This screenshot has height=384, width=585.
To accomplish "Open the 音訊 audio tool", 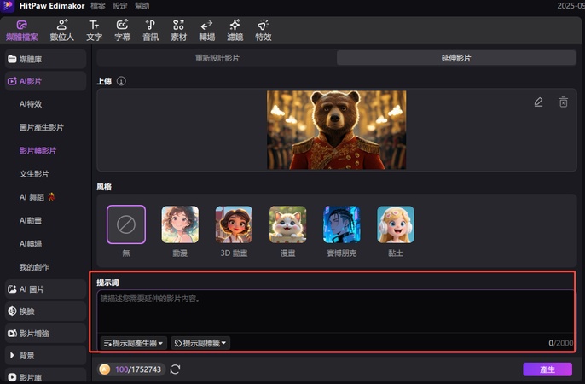I will pos(150,30).
